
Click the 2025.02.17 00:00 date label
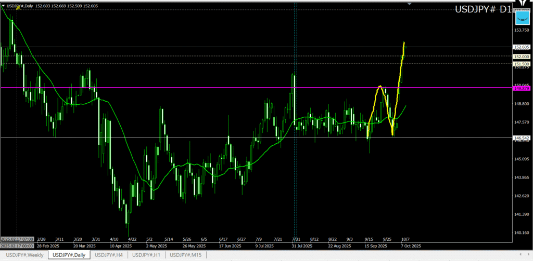17,245
